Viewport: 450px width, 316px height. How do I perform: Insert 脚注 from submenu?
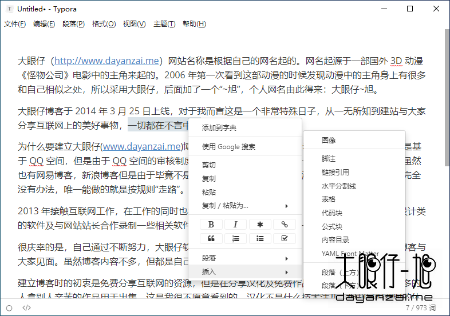(354, 159)
